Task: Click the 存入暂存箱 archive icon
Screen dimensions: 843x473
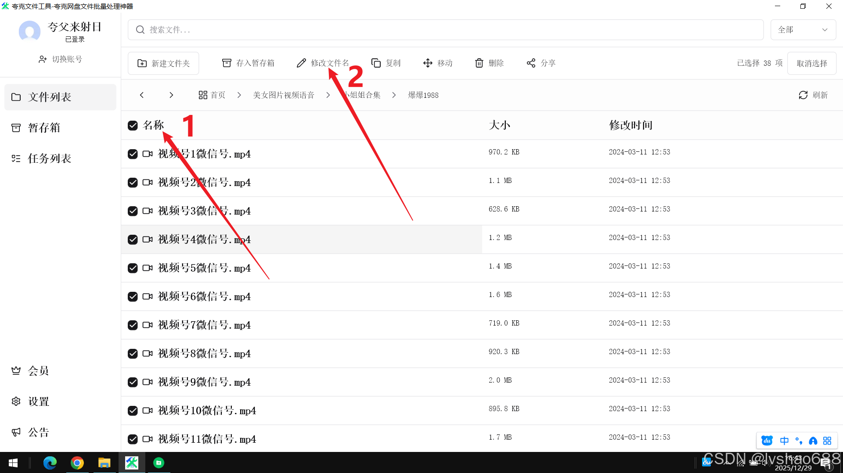Action: pos(227,63)
